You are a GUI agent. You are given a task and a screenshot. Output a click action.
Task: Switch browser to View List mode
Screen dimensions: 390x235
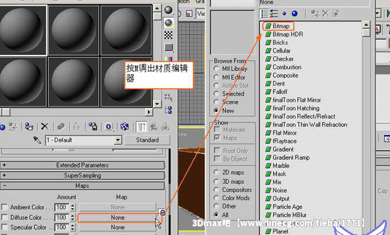pos(264,14)
